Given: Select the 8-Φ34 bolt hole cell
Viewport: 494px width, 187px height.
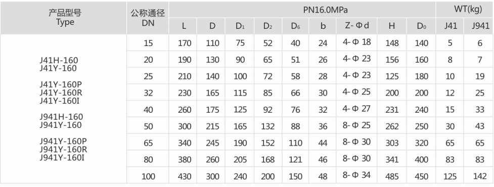Looking at the screenshot, I should [x=356, y=175].
